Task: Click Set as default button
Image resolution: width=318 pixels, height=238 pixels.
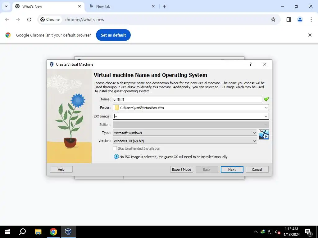Action: coord(113,35)
